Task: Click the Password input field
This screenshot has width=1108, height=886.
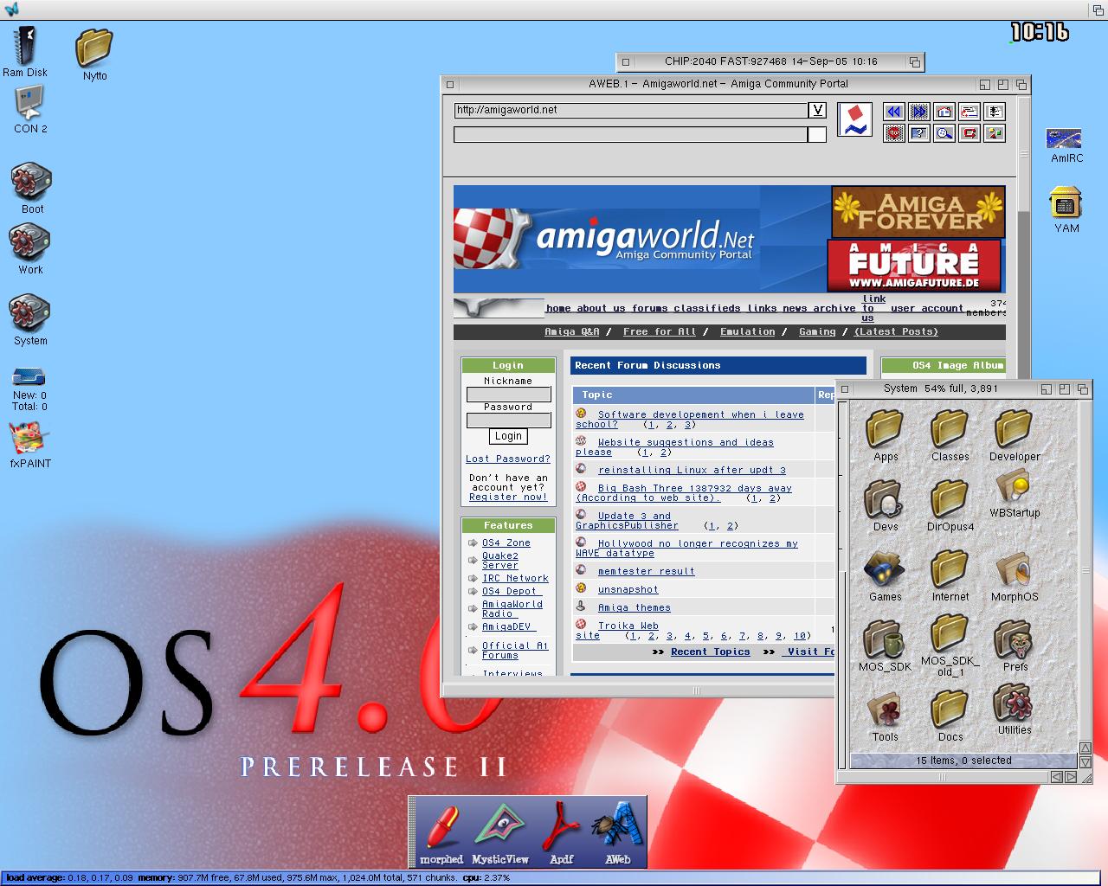Action: [508, 421]
